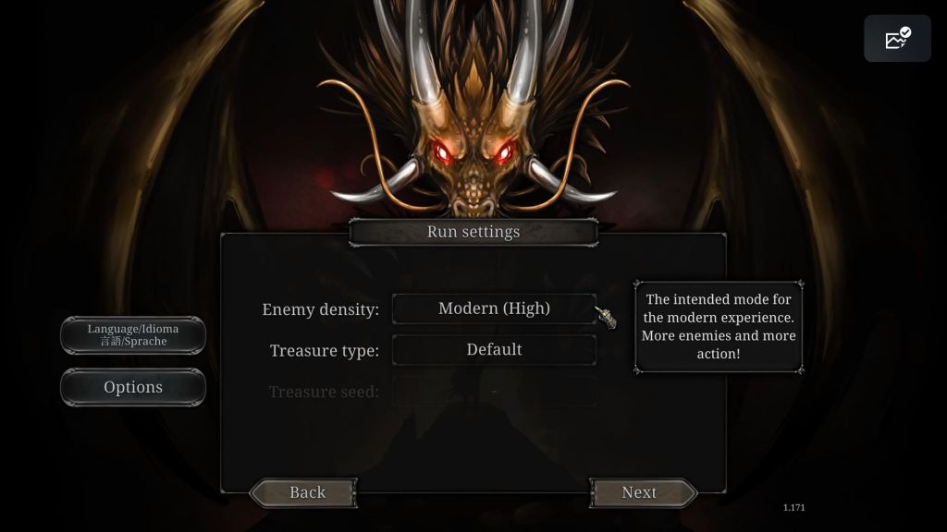
Task: Go back with the Back arrow button
Action: tap(303, 493)
